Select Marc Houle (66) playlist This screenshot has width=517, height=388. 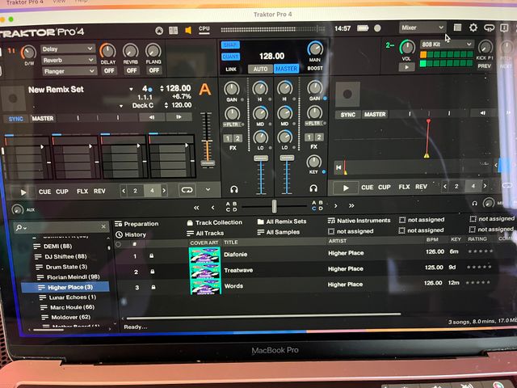click(67, 307)
